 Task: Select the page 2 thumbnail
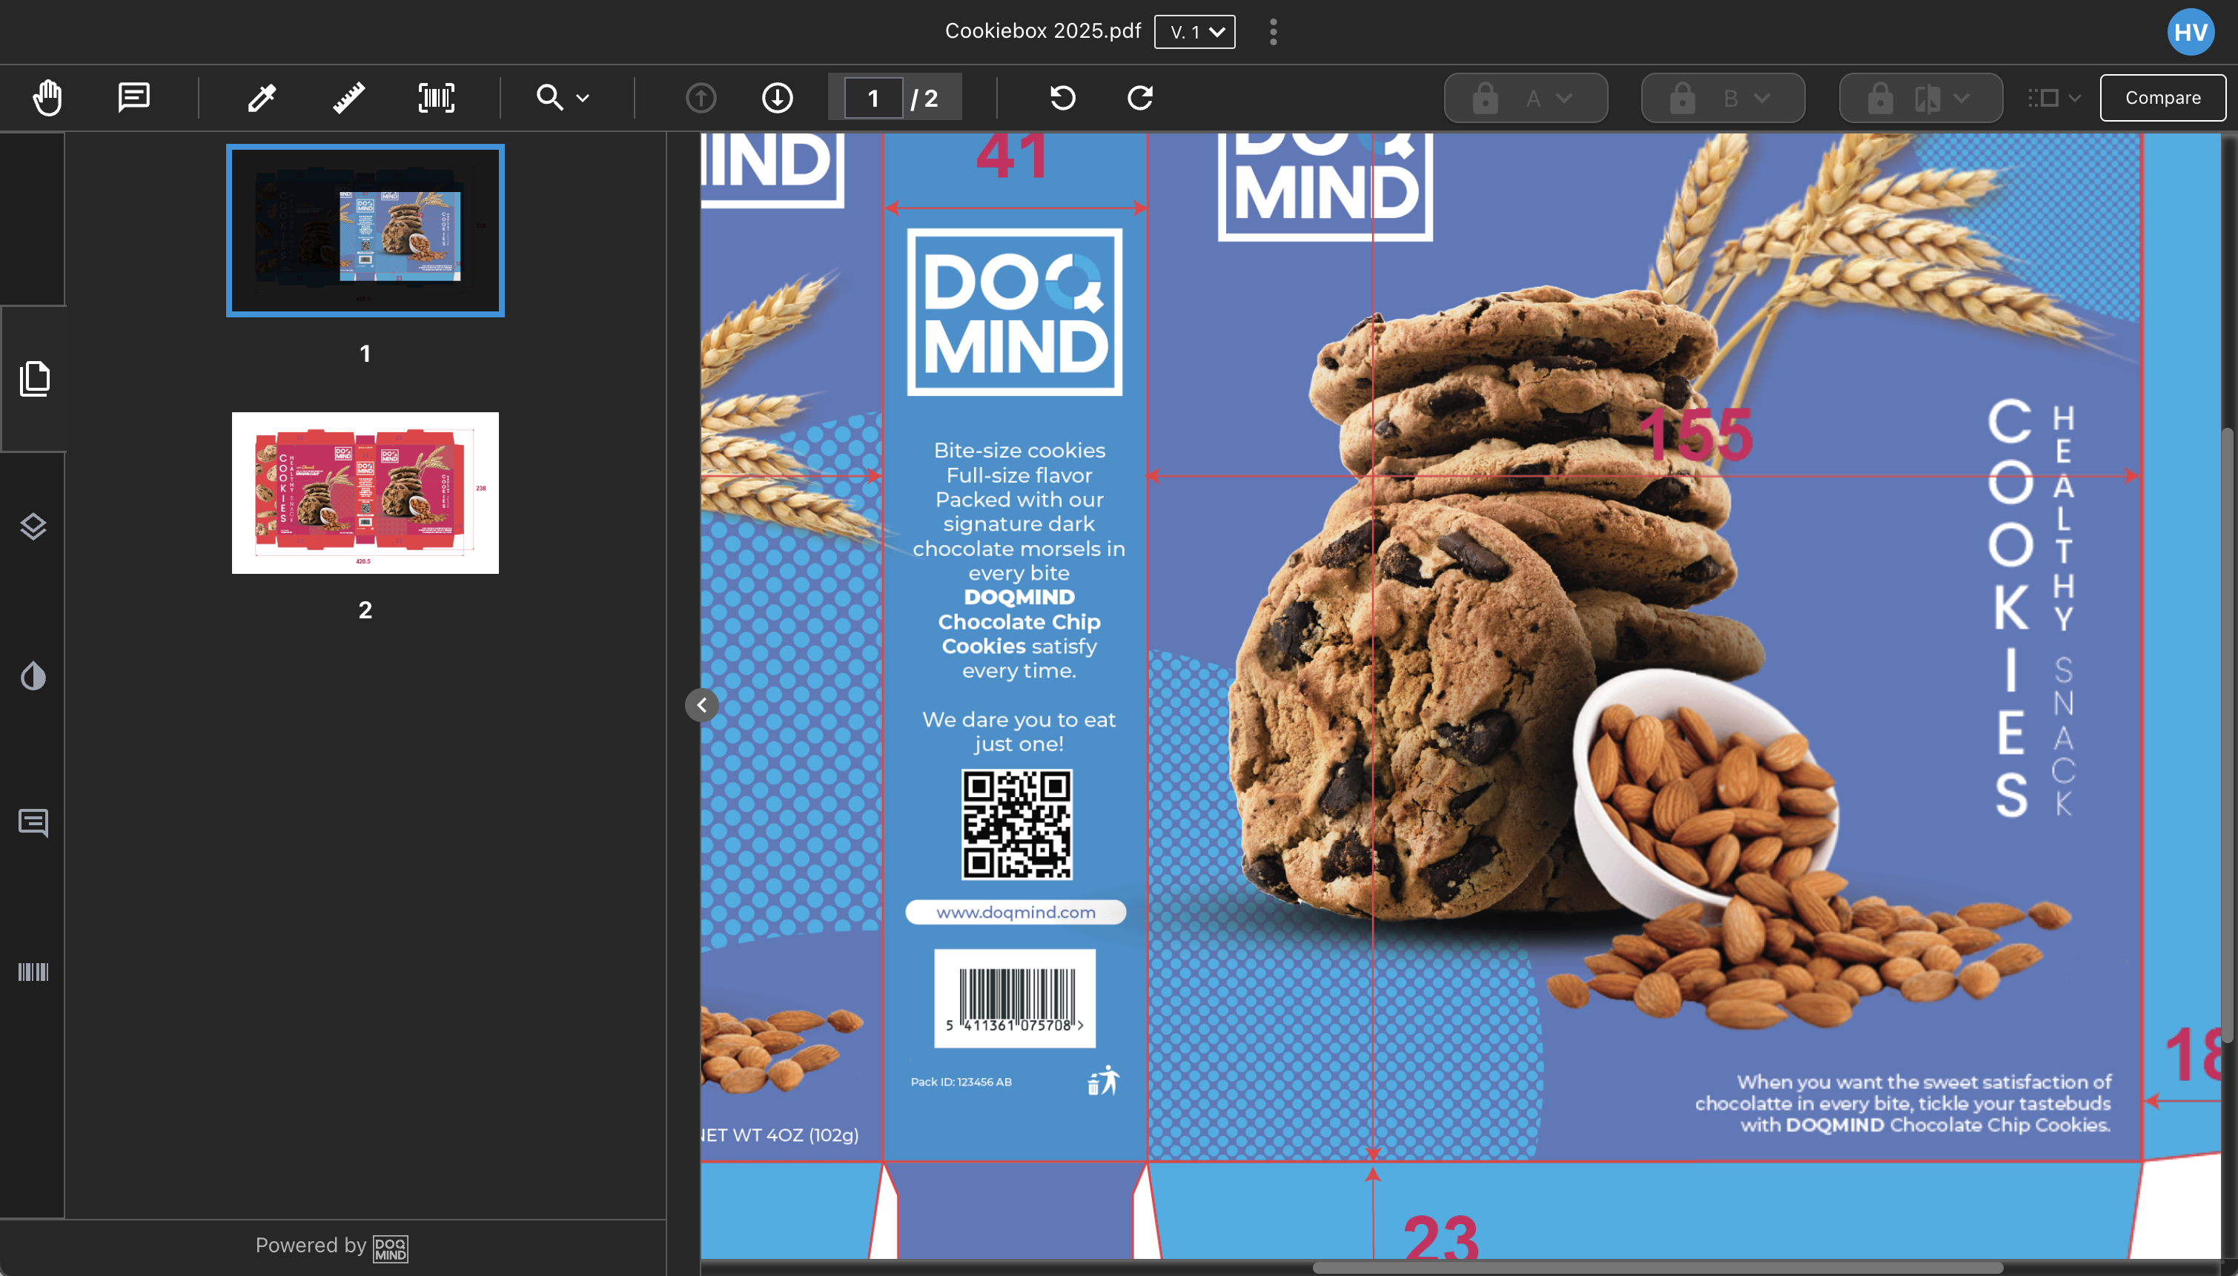365,492
